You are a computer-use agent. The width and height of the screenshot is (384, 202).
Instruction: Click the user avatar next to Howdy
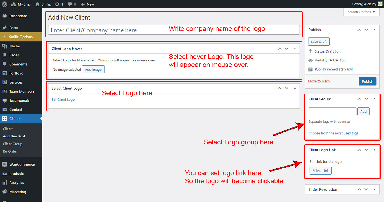(380, 4)
